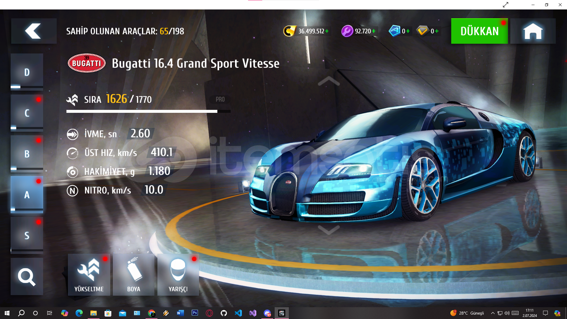The height and width of the screenshot is (319, 567).
Task: Click the İVME acceleration icon
Action: click(72, 134)
